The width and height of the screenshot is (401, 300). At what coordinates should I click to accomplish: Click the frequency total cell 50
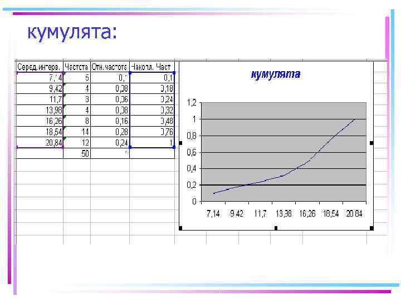click(77, 153)
